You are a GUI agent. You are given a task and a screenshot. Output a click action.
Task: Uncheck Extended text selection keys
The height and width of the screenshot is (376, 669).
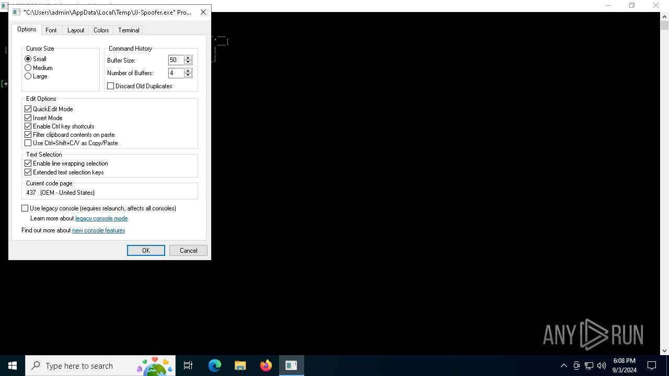click(x=28, y=172)
